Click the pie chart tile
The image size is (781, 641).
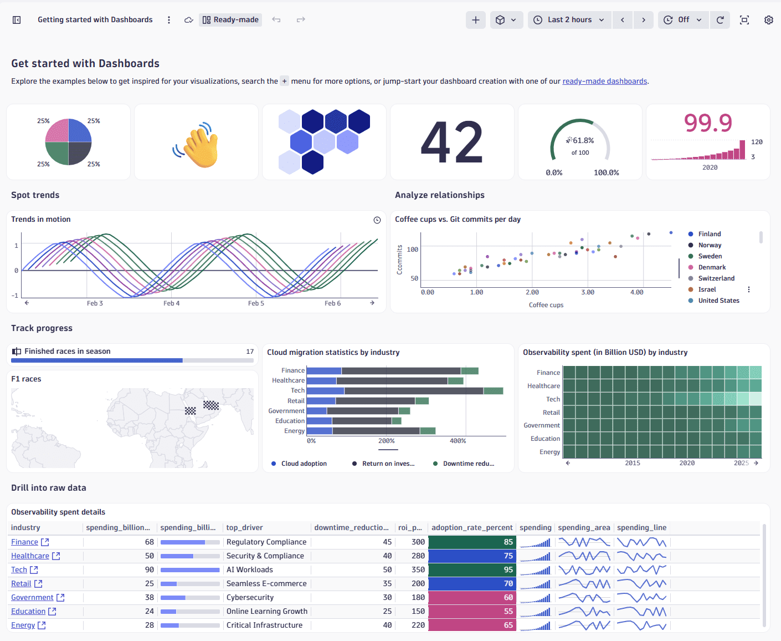pos(68,142)
